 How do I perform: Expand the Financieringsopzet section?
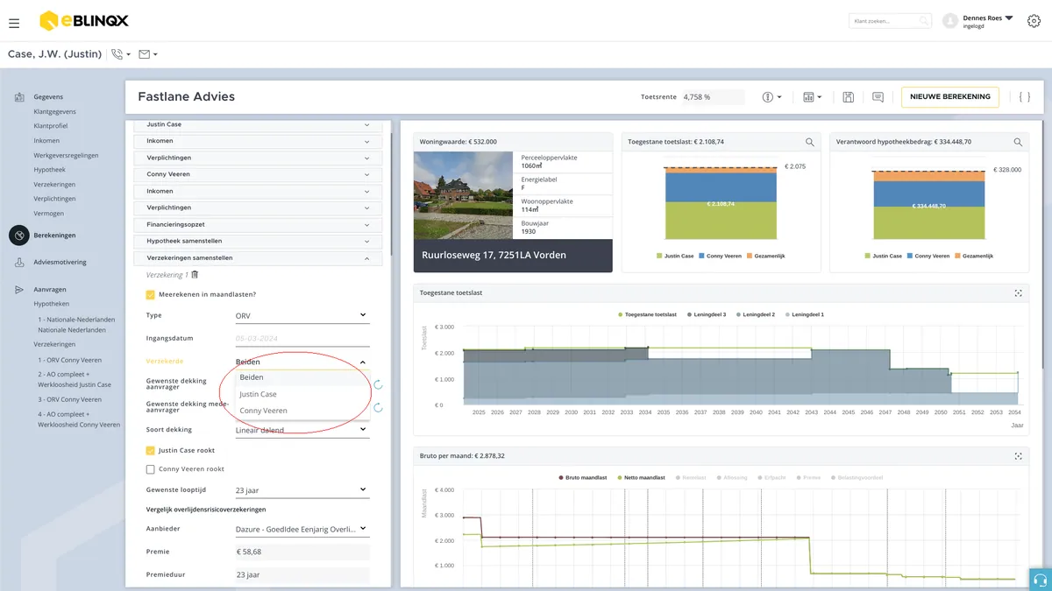click(258, 225)
